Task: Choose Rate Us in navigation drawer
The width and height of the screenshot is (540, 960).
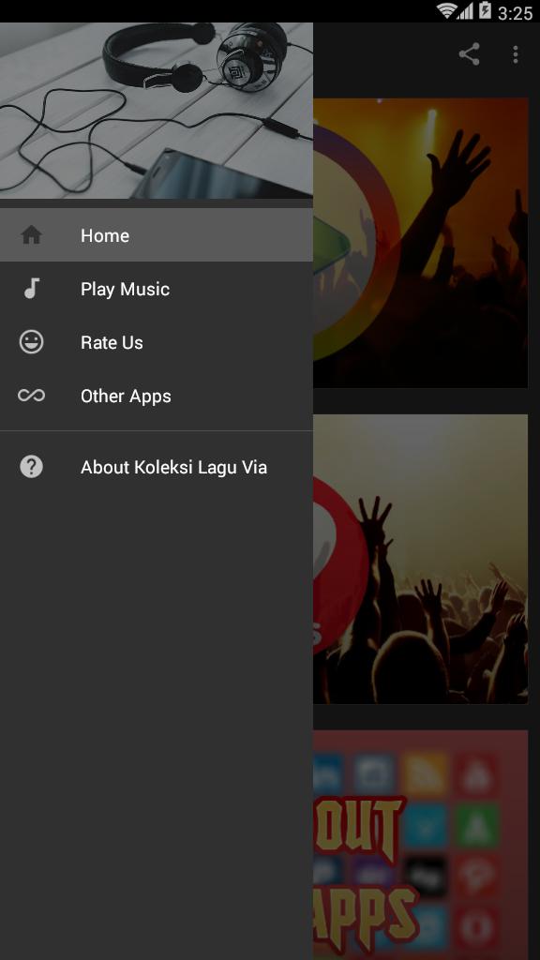Action: pos(157,341)
